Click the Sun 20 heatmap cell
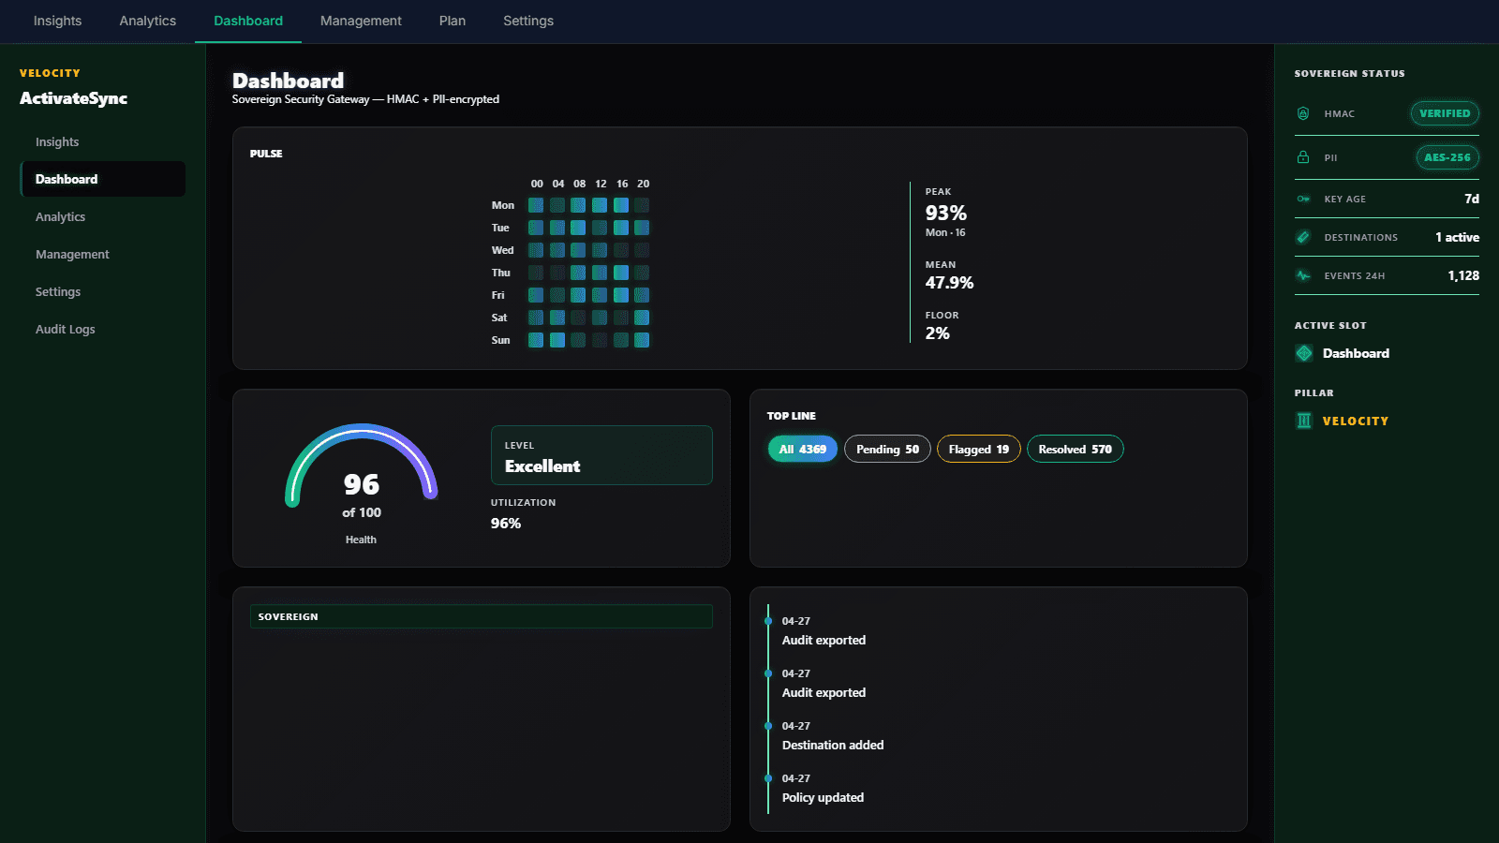Viewport: 1499px width, 843px height. [x=642, y=340]
